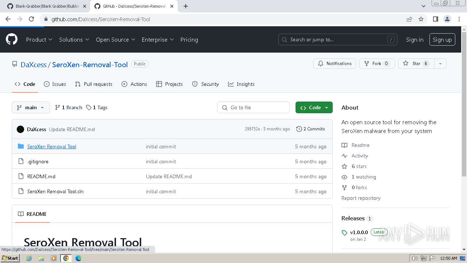Launch the media player taskbar icon
The width and height of the screenshot is (467, 263).
[54, 258]
